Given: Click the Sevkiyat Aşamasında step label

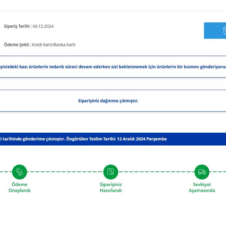Looking at the screenshot, I should click(202, 187).
